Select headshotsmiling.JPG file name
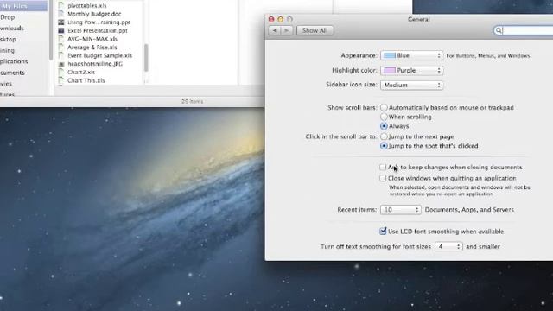Screen dimensions: 553x311 [95, 64]
